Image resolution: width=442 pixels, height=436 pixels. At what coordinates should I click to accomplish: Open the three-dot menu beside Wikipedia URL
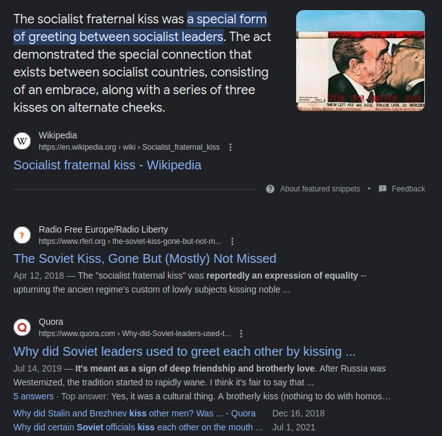coord(230,147)
